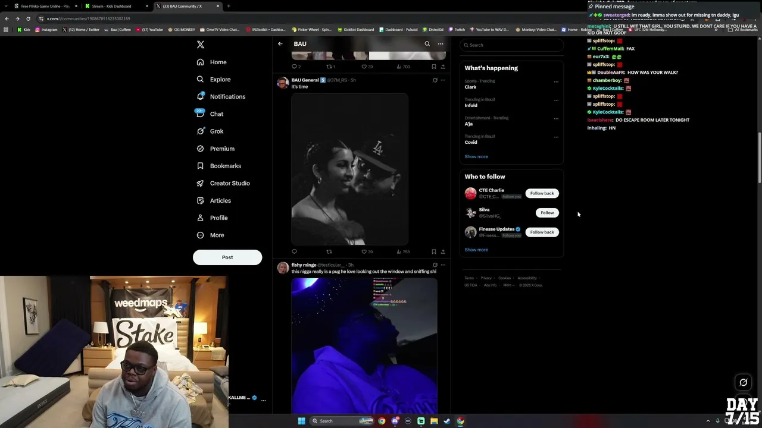Open the Terms footer link
The image size is (762, 428).
469,278
